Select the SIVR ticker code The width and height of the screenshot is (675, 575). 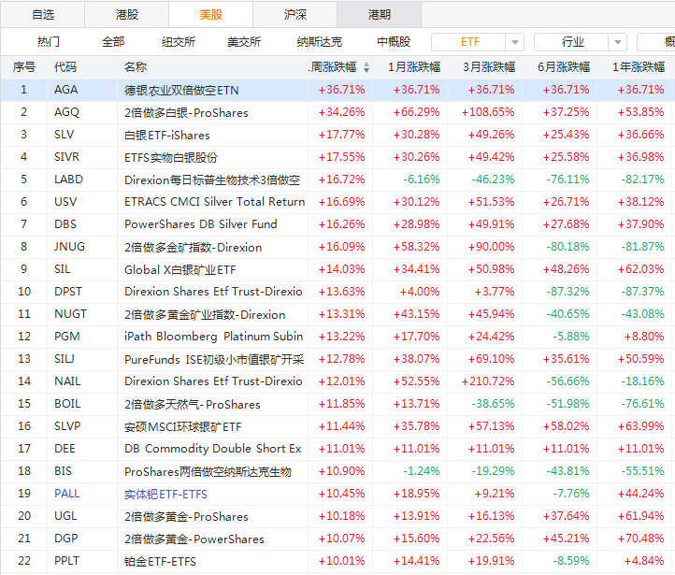tap(66, 157)
